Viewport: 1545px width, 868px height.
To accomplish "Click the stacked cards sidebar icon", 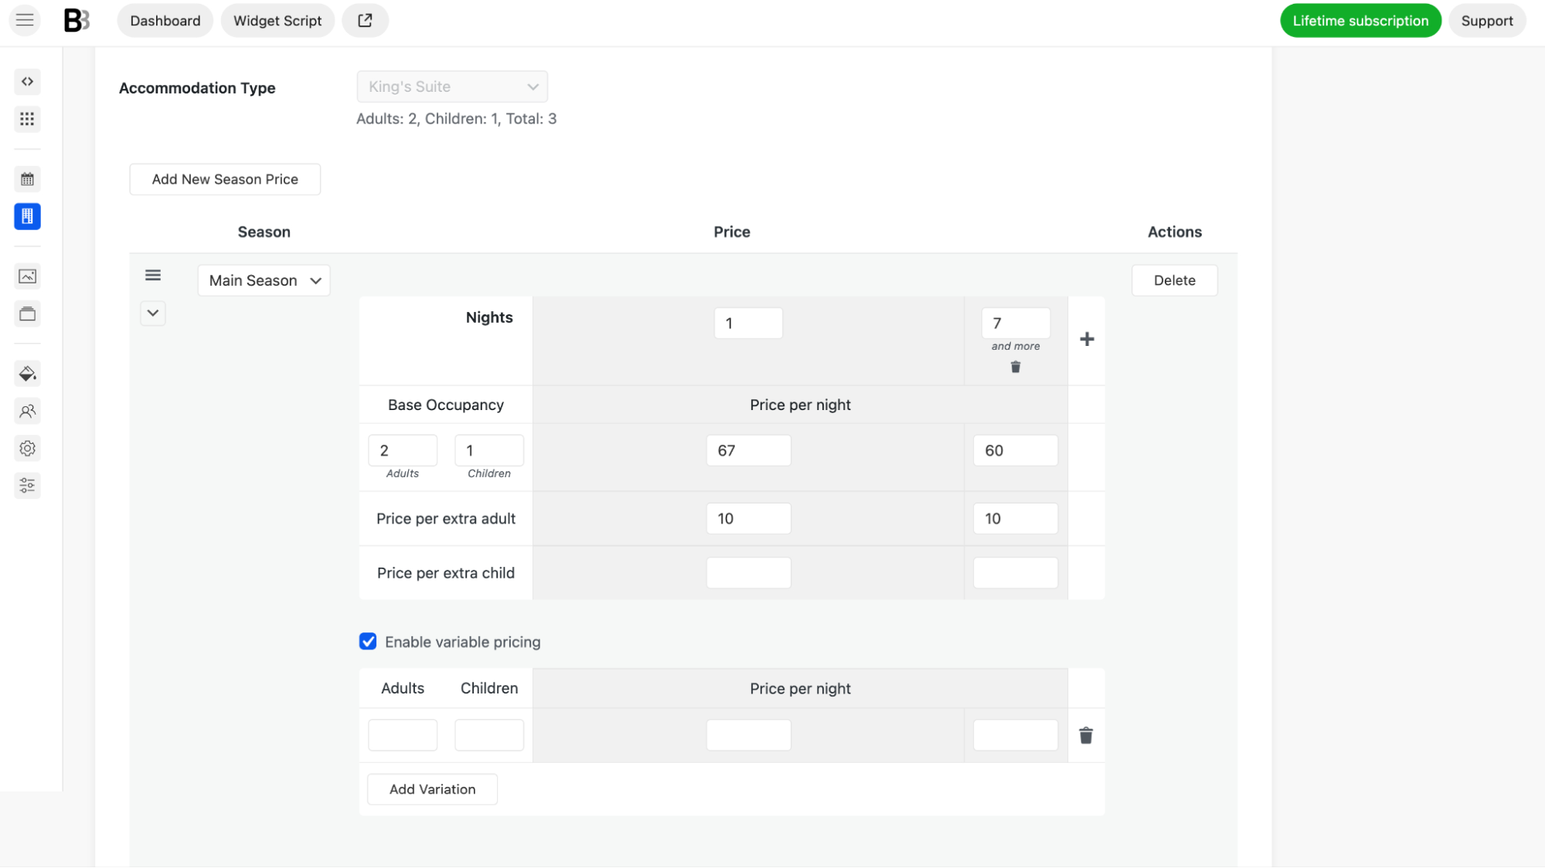I will [27, 314].
